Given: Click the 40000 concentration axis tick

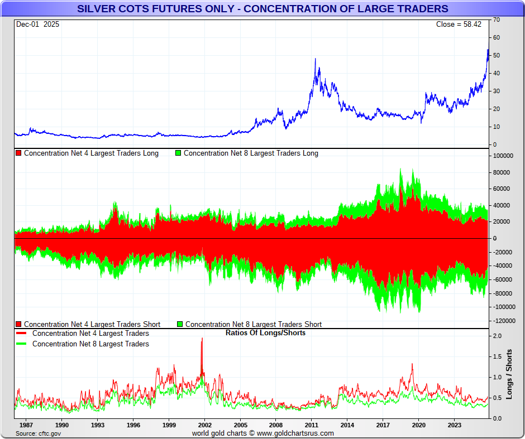Looking at the screenshot, I should click(502, 205).
